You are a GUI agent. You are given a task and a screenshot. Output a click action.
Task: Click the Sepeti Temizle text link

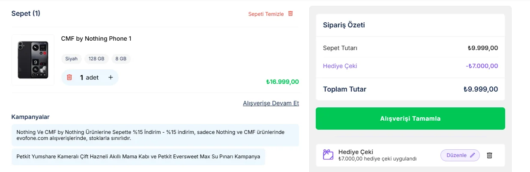(x=266, y=14)
